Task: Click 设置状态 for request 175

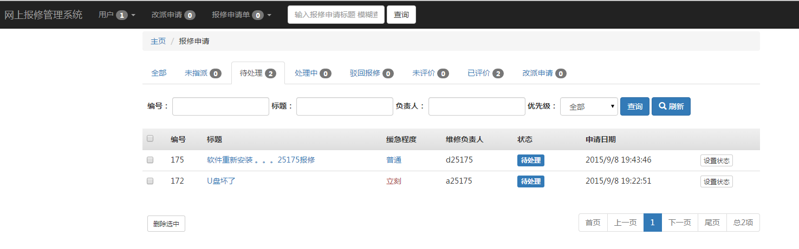Action: [x=717, y=160]
